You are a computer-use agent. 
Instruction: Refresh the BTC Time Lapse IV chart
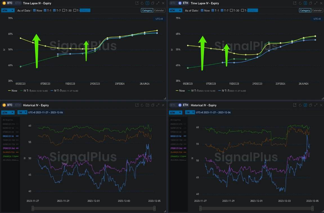point(142,3)
